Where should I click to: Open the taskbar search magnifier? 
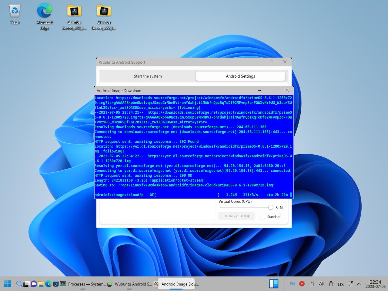19,284
